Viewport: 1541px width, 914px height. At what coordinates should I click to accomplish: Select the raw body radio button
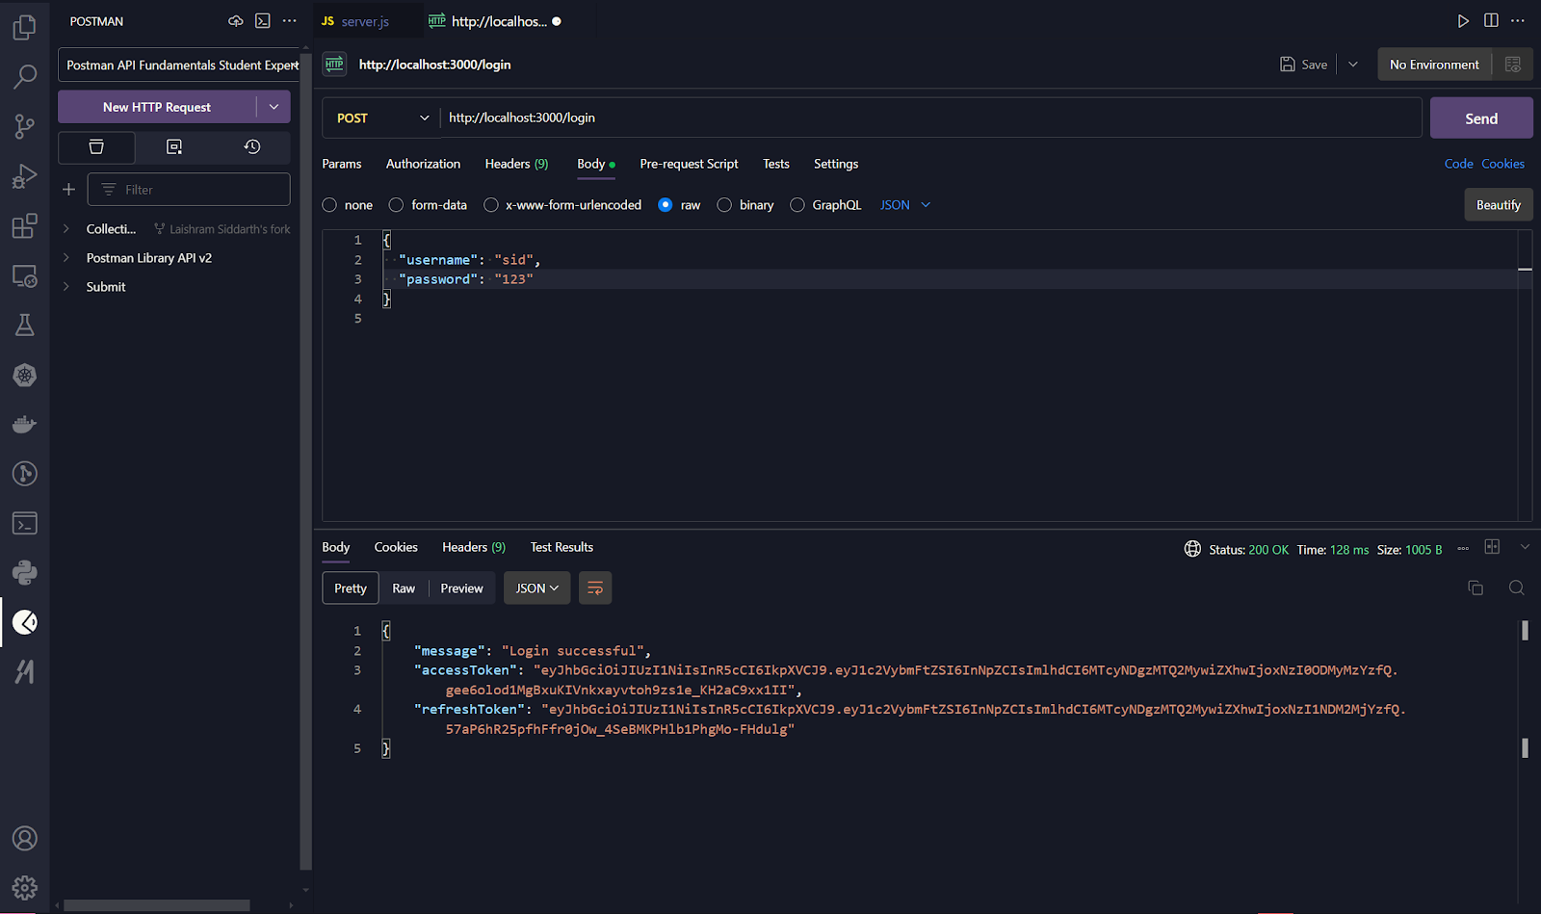(x=666, y=204)
